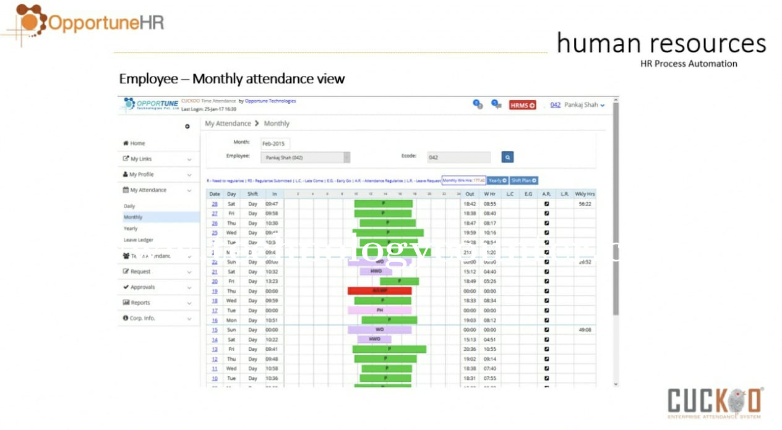Image resolution: width=782 pixels, height=430 pixels.
Task: Open attendance regularise icon for date 21
Action: [546, 272]
